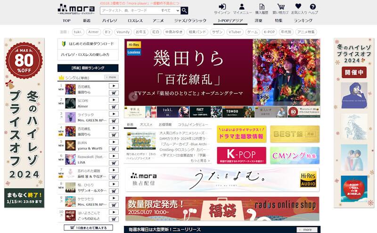The width and height of the screenshot is (377, 233).
Task: Open the アニメ menu item
Action: [x=158, y=21]
